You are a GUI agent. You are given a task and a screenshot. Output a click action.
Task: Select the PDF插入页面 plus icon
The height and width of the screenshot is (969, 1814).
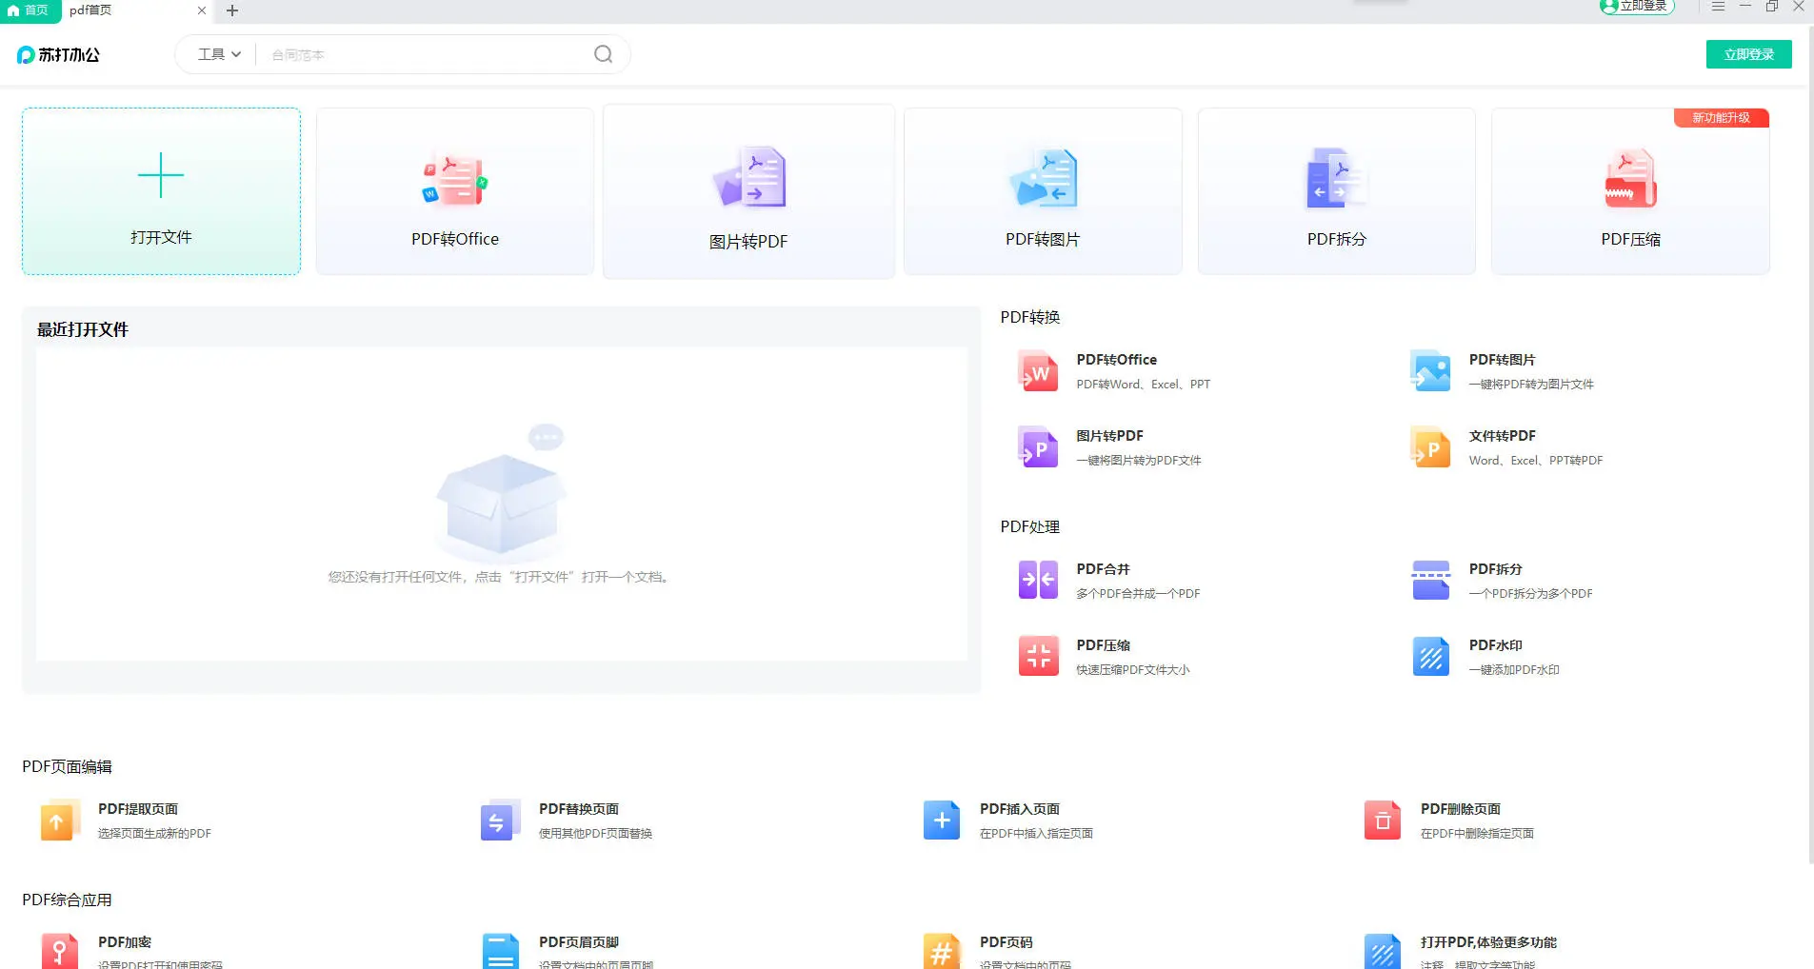tap(941, 821)
